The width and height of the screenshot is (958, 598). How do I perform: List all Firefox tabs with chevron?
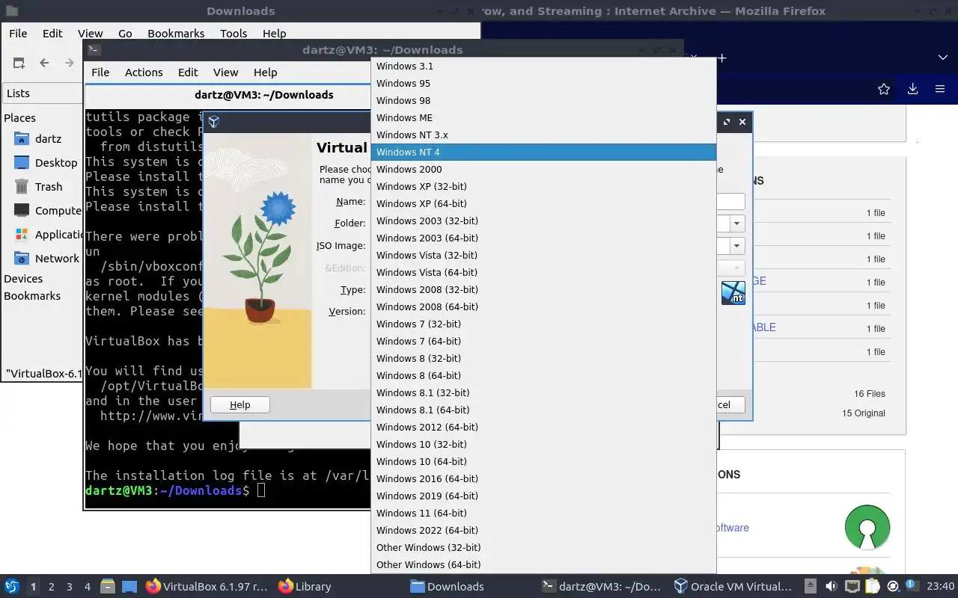pos(943,58)
